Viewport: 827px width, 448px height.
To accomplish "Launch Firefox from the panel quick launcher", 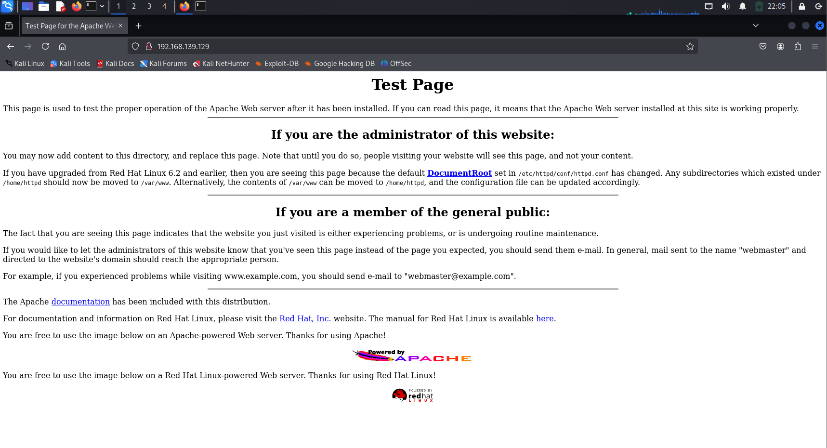I will (x=76, y=6).
